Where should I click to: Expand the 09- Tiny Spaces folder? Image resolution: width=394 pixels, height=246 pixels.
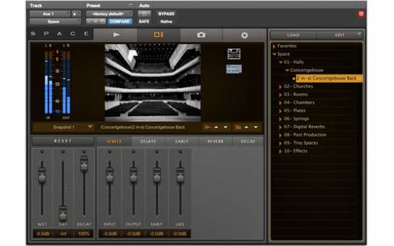click(281, 143)
